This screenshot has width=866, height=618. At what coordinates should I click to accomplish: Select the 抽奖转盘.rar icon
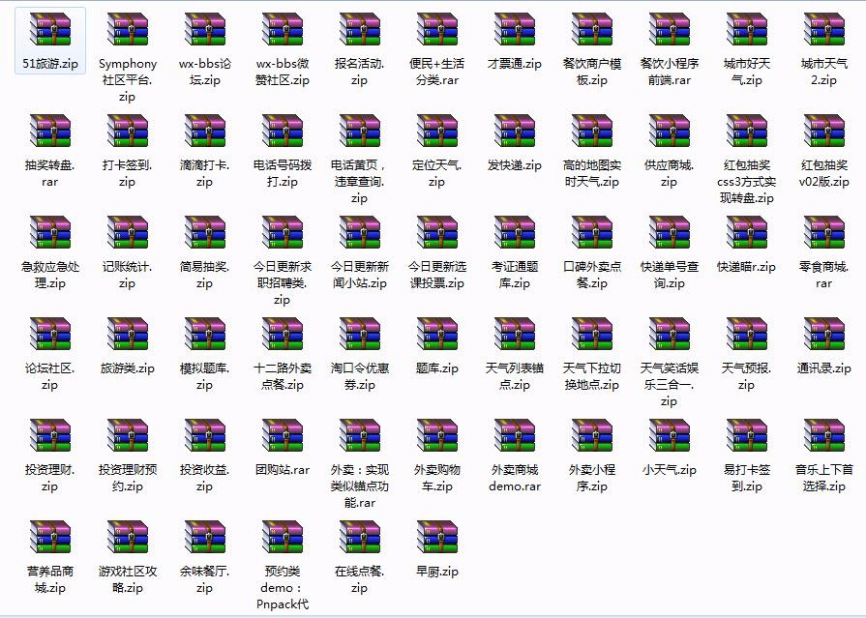[x=50, y=131]
